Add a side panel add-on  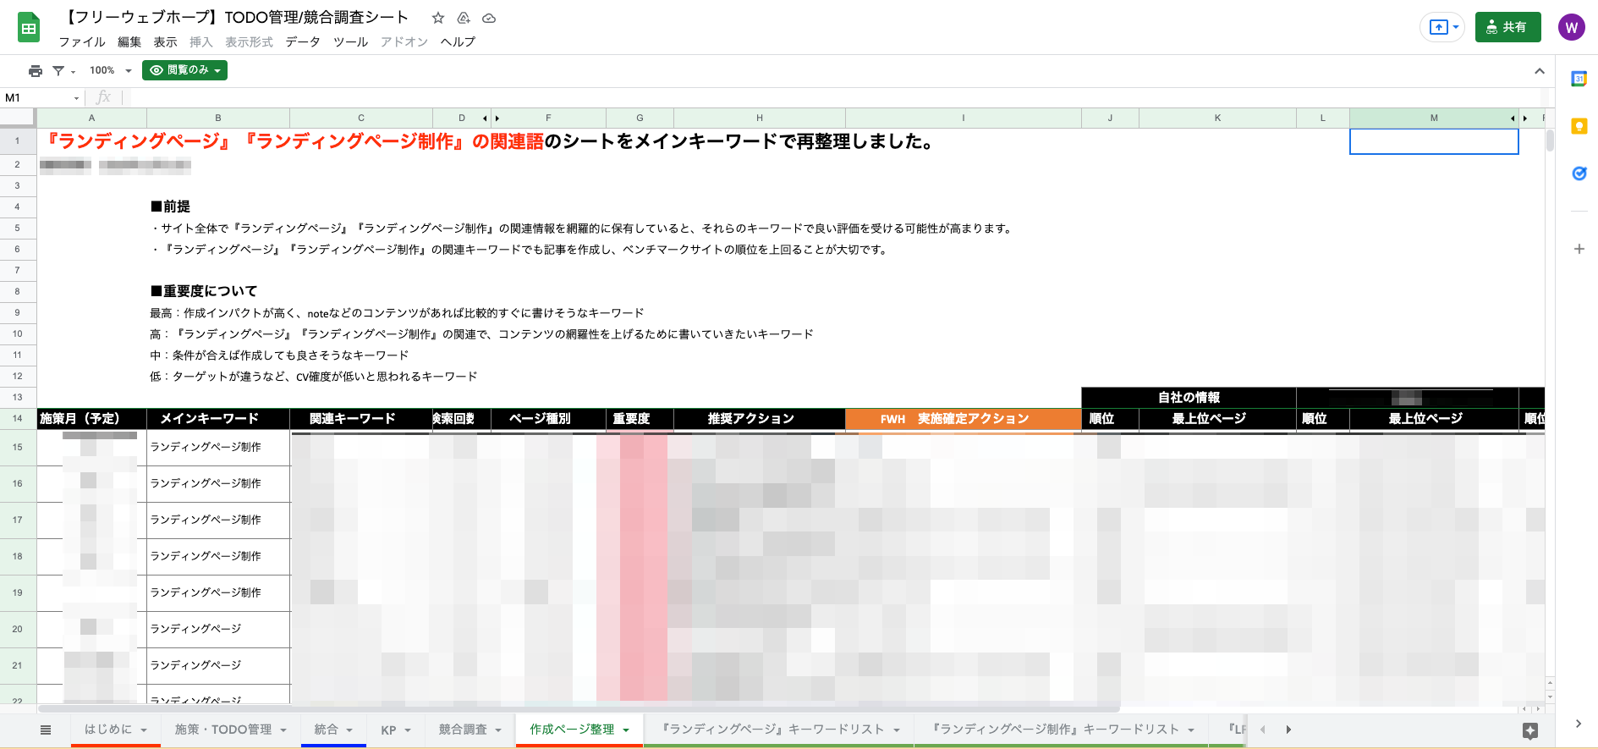click(1579, 249)
